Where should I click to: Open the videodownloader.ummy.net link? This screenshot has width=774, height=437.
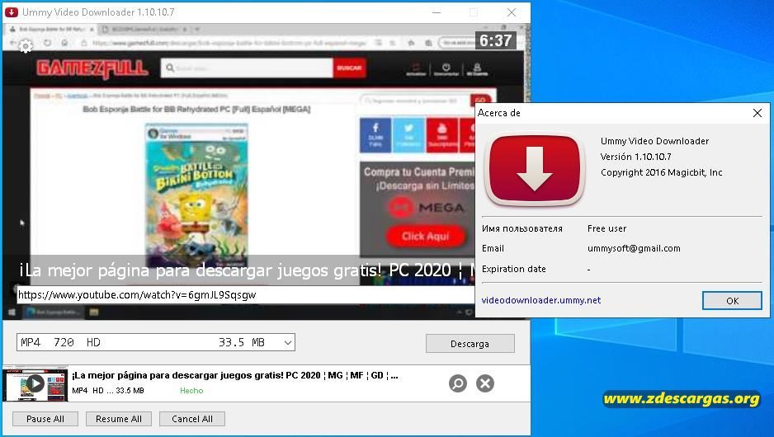tap(541, 300)
